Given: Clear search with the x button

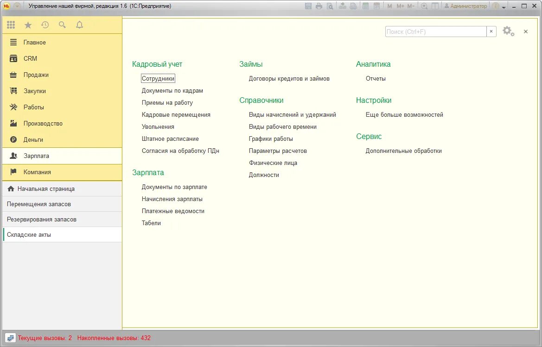Looking at the screenshot, I should pyautogui.click(x=491, y=32).
